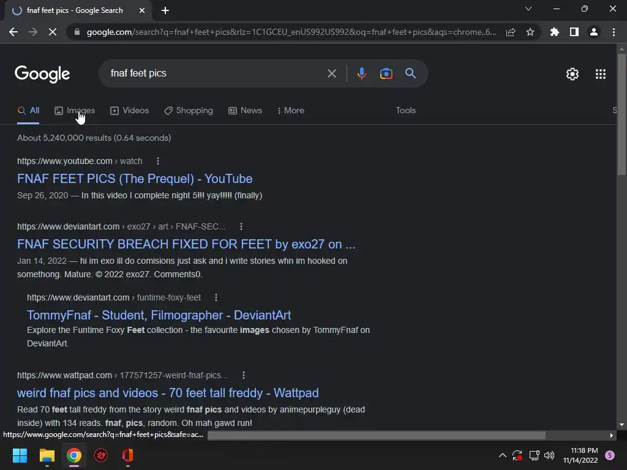Open the Office app from the taskbar
Viewport: 627px width, 470px height.
(x=127, y=455)
